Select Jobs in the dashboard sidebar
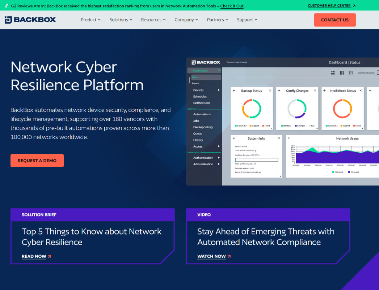This screenshot has width=379, height=290. tap(196, 121)
